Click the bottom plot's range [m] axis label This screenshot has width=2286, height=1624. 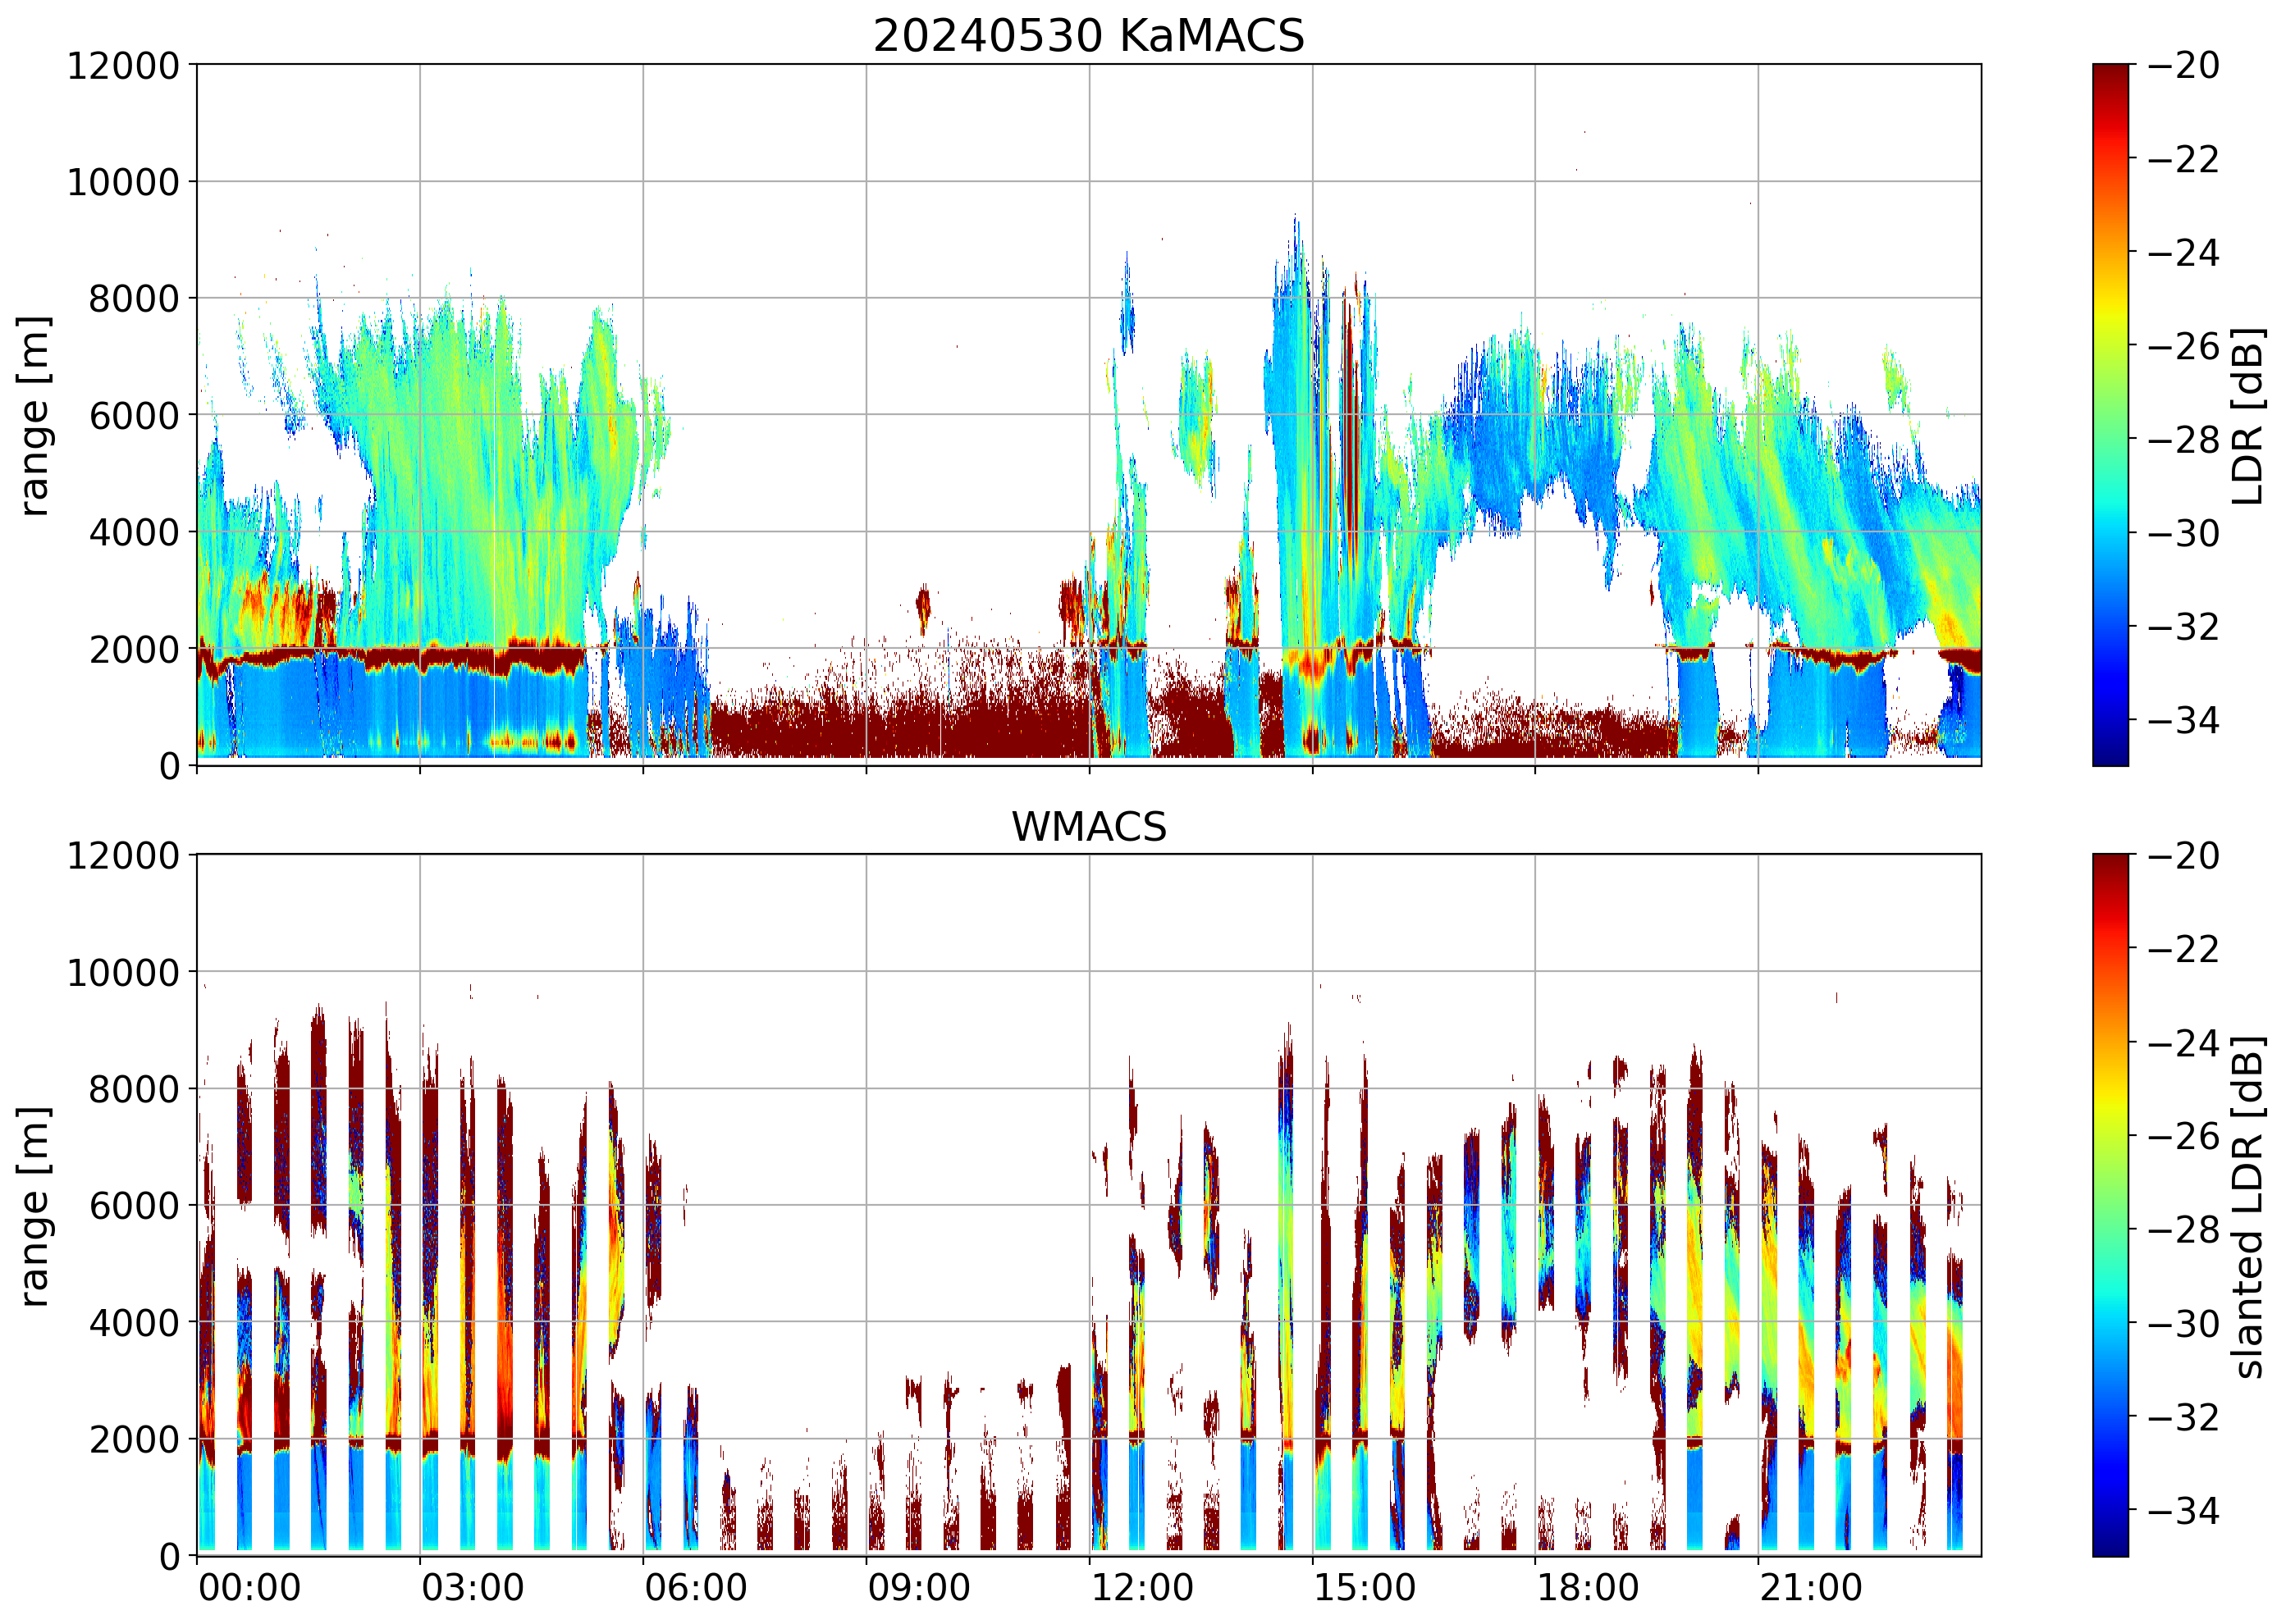pos(35,1205)
